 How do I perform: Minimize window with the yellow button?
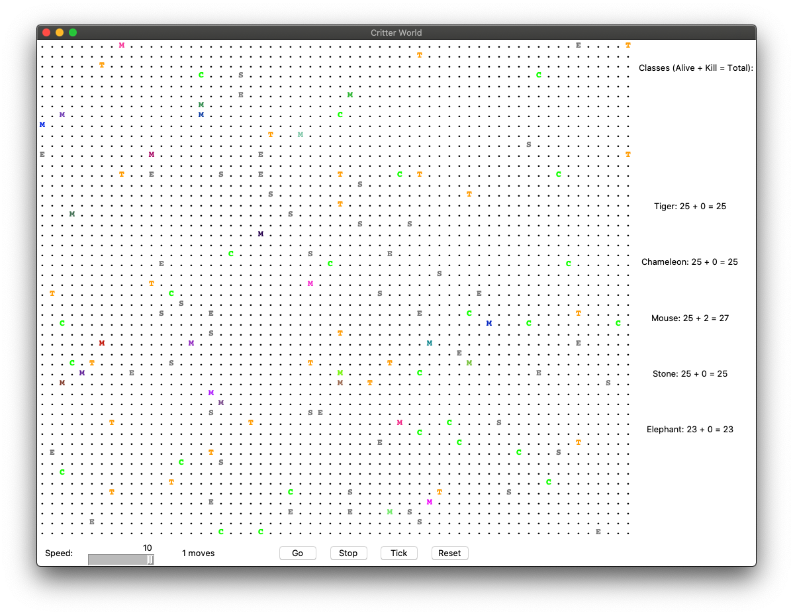pos(60,32)
